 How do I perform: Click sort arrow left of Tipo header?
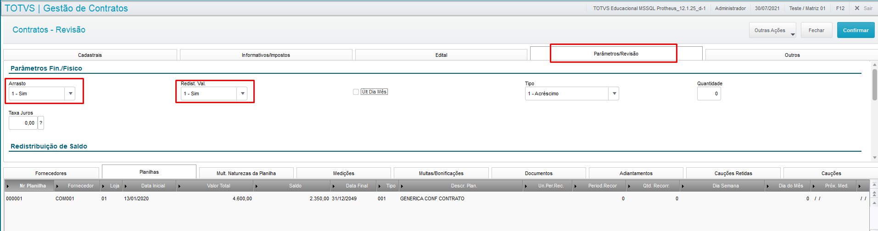point(379,186)
